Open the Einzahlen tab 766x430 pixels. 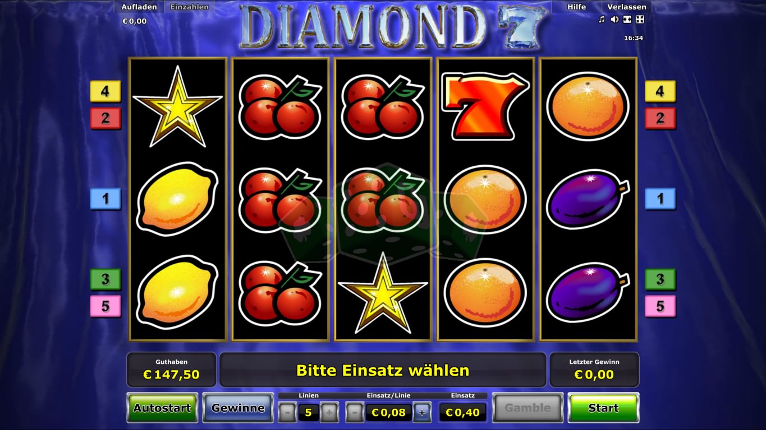(x=190, y=7)
